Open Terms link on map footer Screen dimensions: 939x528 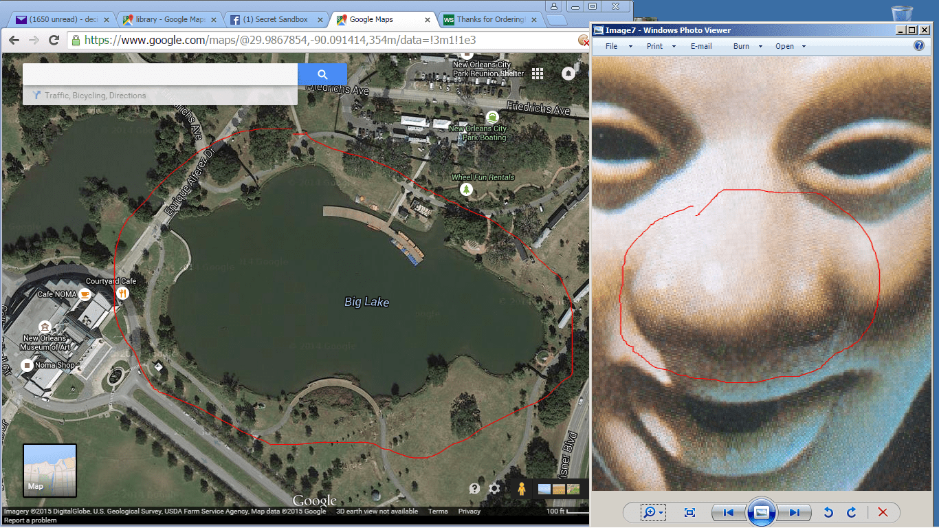[438, 511]
